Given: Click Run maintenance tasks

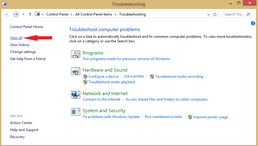Looking at the screenshot, I should pyautogui.click(x=164, y=117).
